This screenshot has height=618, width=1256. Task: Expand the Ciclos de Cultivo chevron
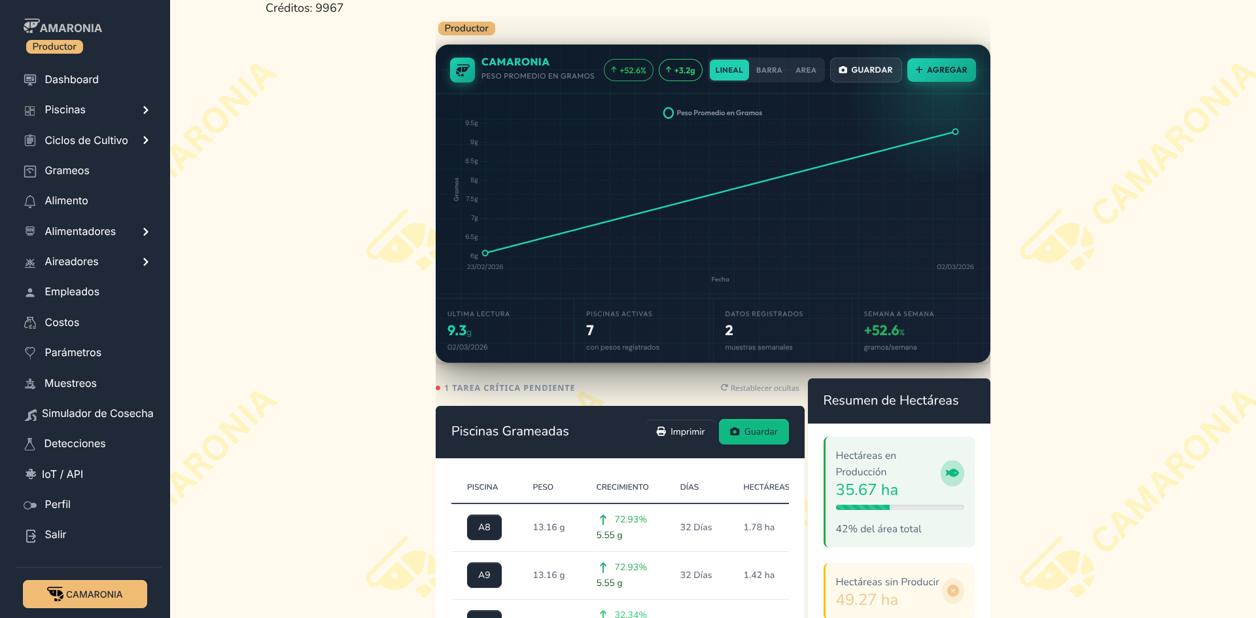click(x=146, y=140)
